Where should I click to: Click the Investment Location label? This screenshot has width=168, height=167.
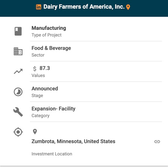click(52, 154)
